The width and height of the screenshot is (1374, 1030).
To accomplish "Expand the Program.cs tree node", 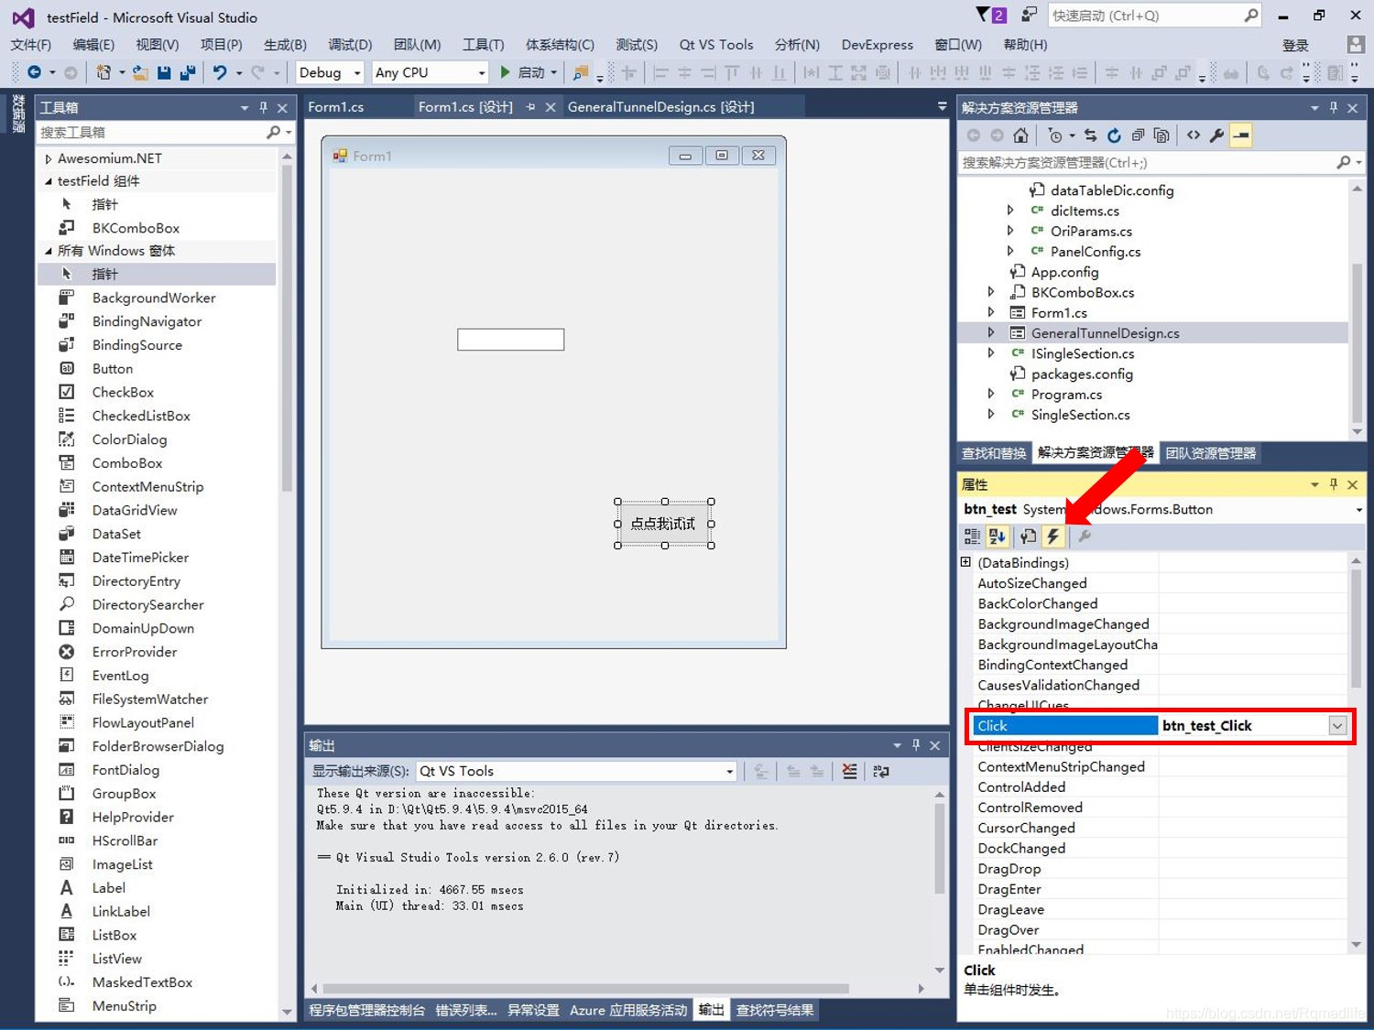I will point(991,394).
